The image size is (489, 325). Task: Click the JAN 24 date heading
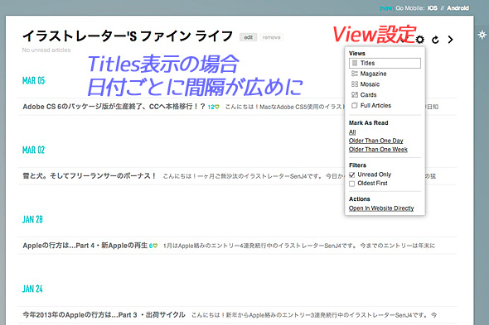pyautogui.click(x=32, y=289)
